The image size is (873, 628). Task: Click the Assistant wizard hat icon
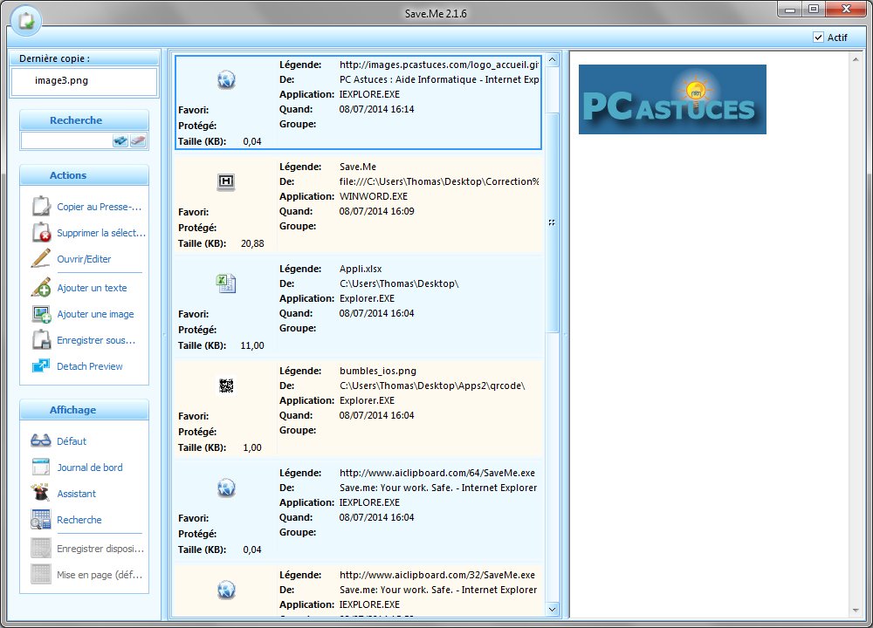click(x=41, y=494)
